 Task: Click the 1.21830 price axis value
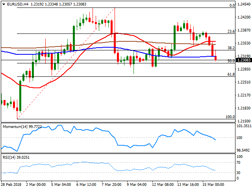tap(244, 108)
